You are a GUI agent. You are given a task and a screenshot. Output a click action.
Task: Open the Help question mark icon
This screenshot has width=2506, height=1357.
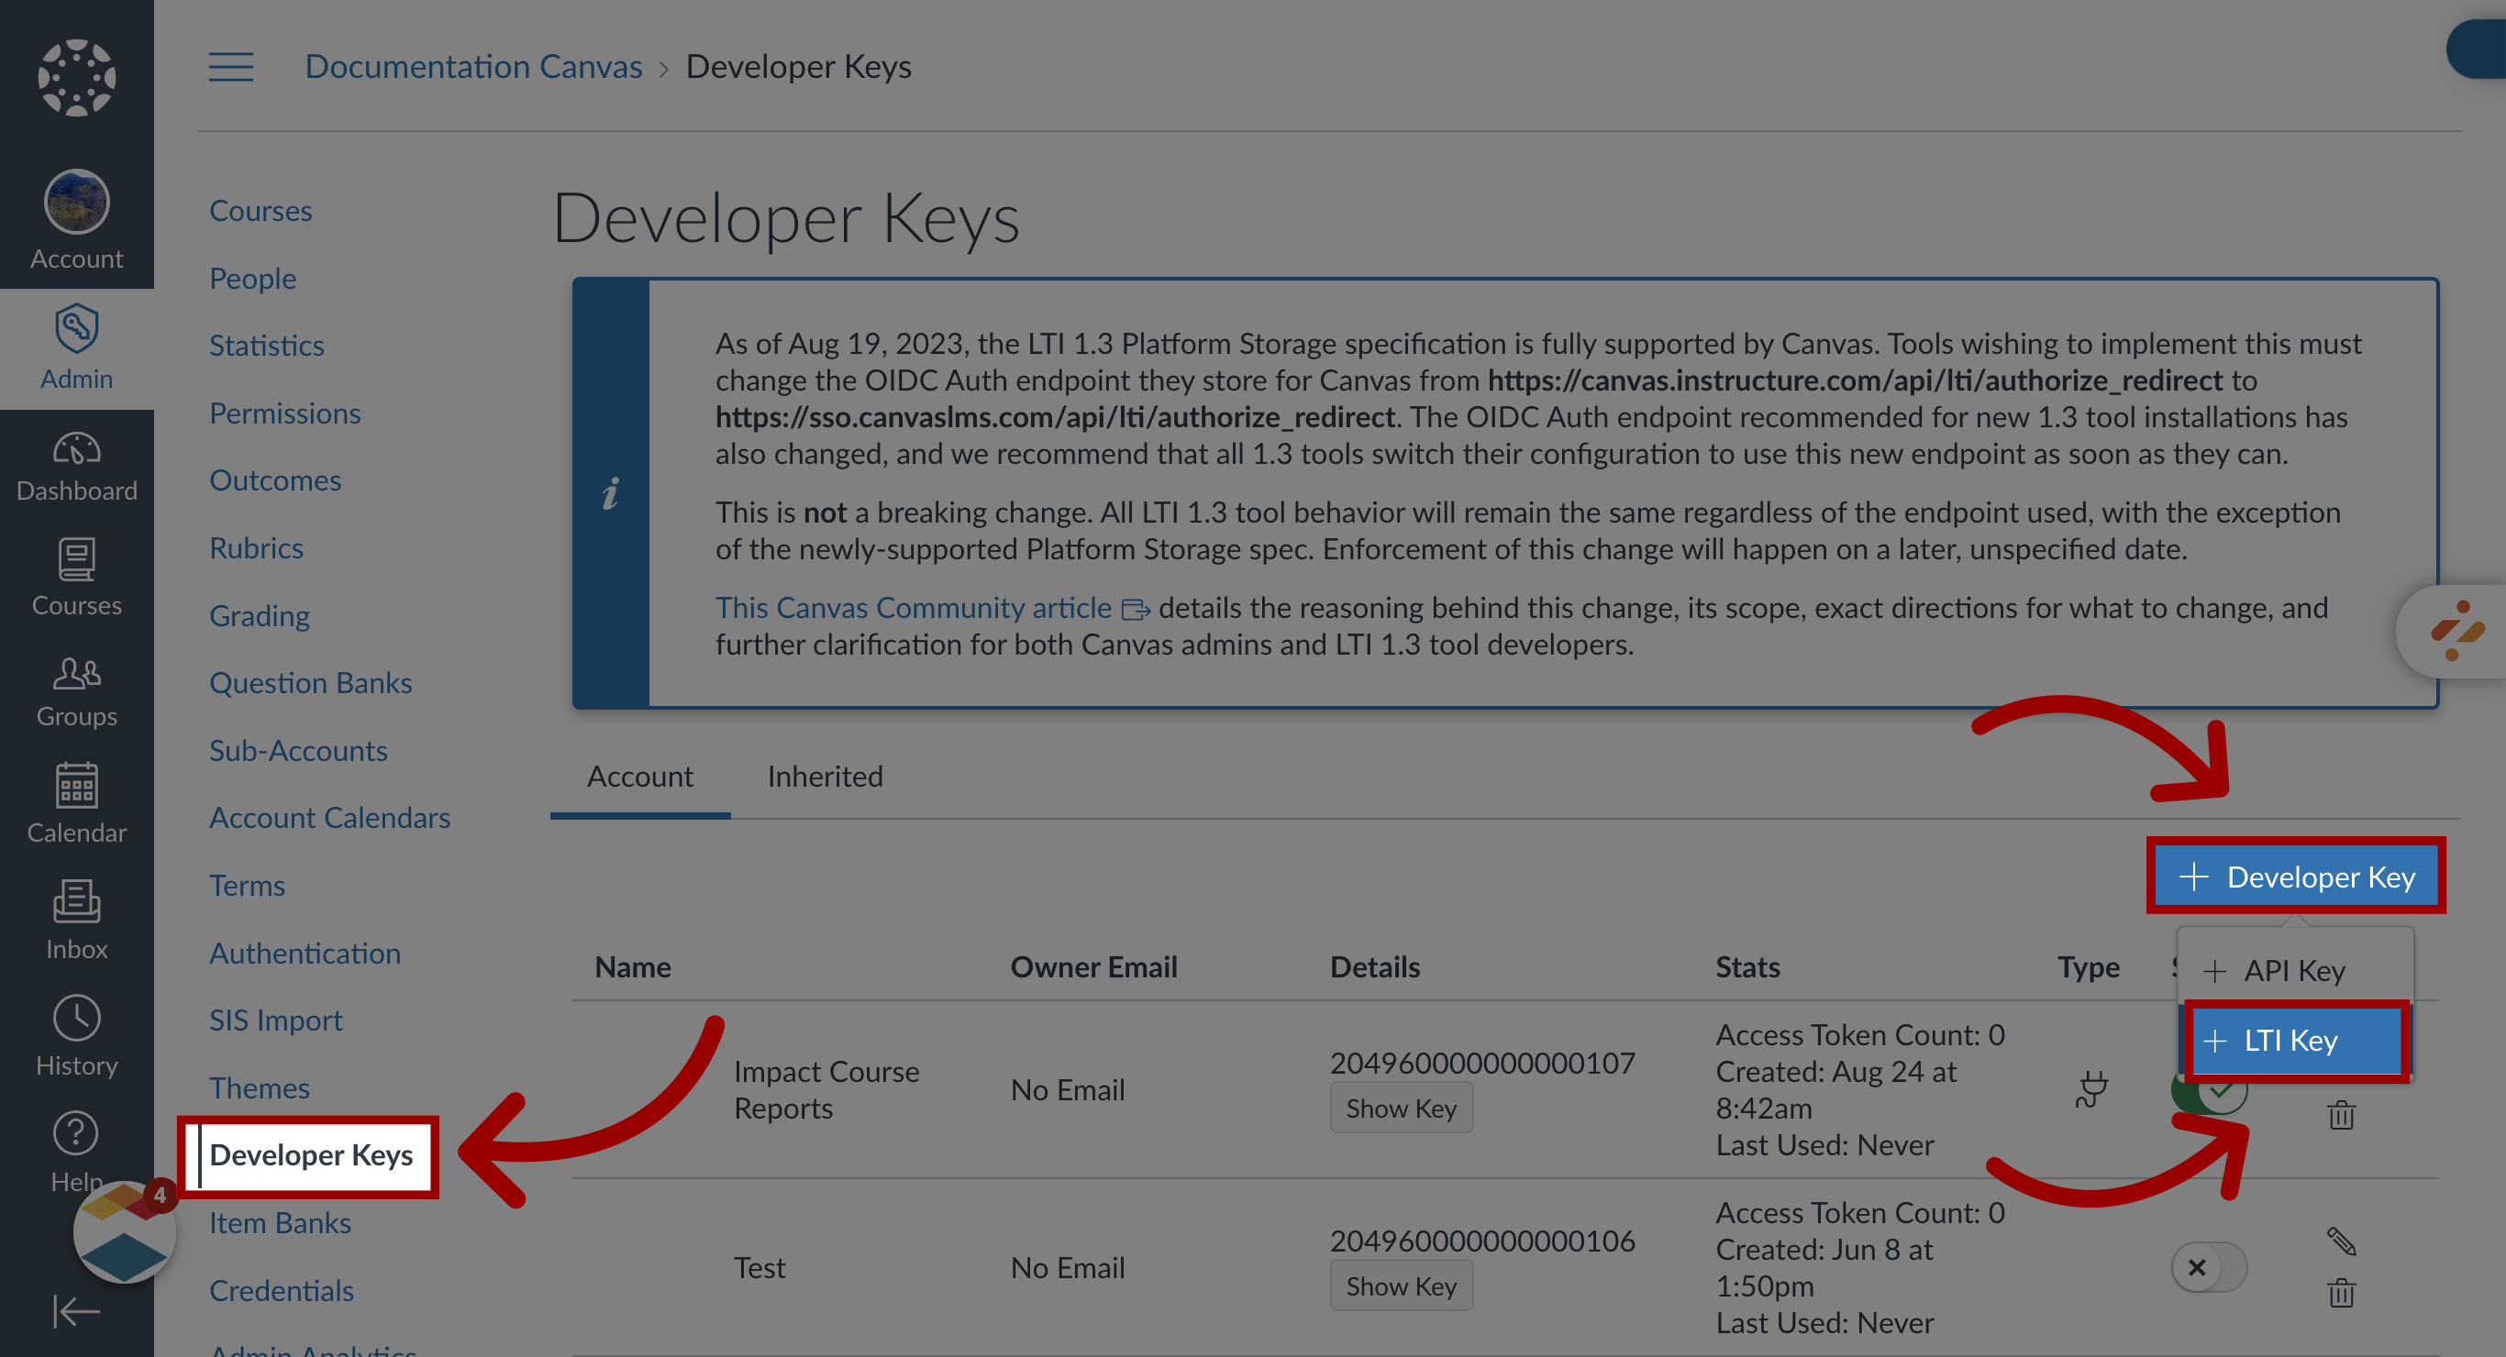(77, 1133)
